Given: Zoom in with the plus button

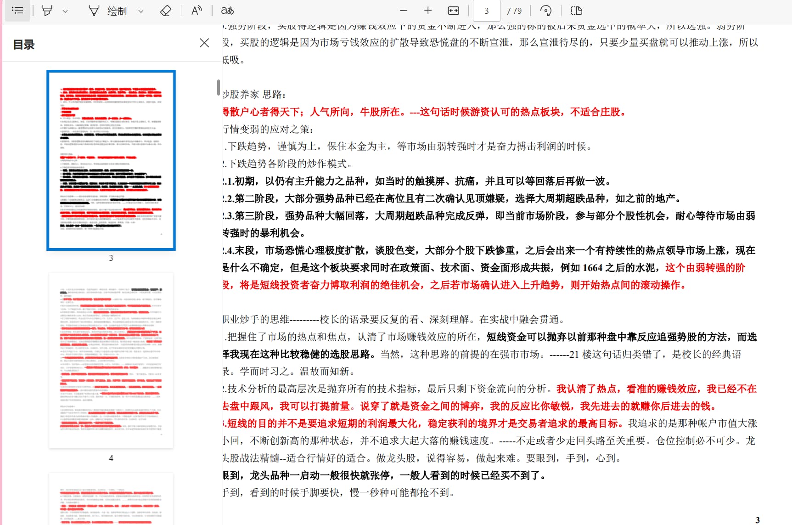Looking at the screenshot, I should pos(428,11).
